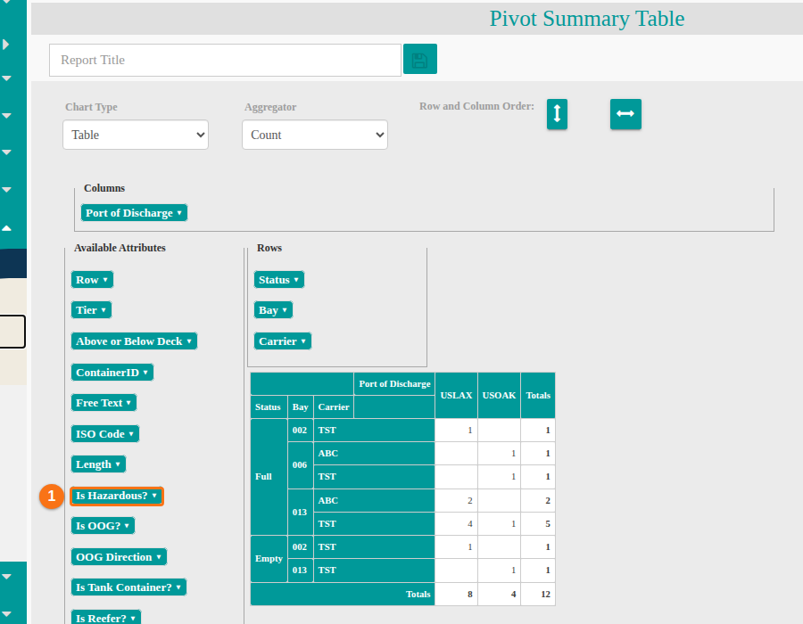Focus the Report Title input field
Image resolution: width=803 pixels, height=624 pixels.
(226, 60)
